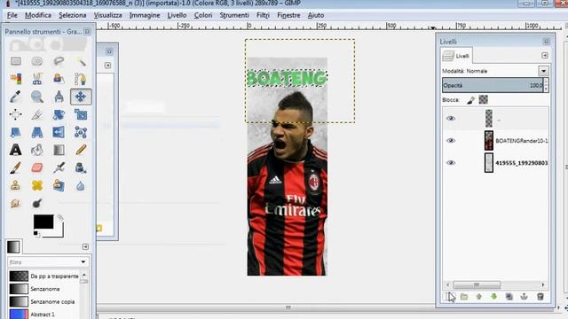This screenshot has width=568, height=319.
Task: Raise the selected layer
Action: point(479,297)
